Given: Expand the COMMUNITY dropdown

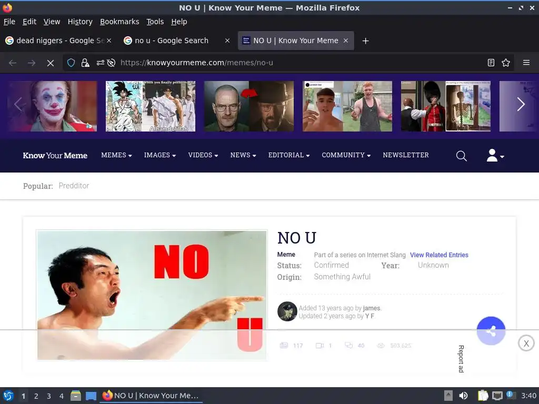Looking at the screenshot, I should 346,155.
